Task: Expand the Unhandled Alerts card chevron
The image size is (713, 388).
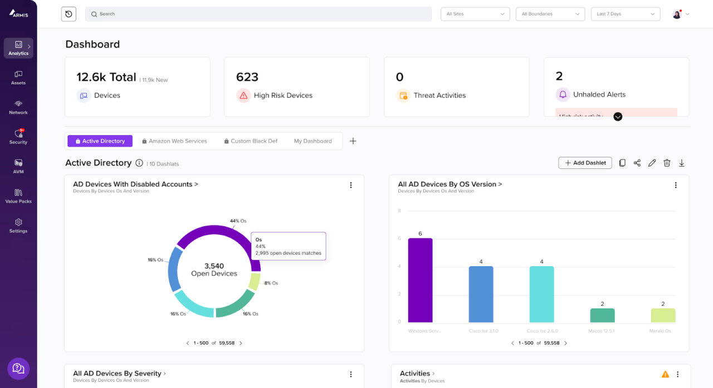Action: pyautogui.click(x=618, y=116)
